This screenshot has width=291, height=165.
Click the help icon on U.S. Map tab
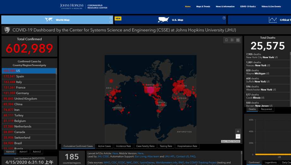click(x=224, y=18)
